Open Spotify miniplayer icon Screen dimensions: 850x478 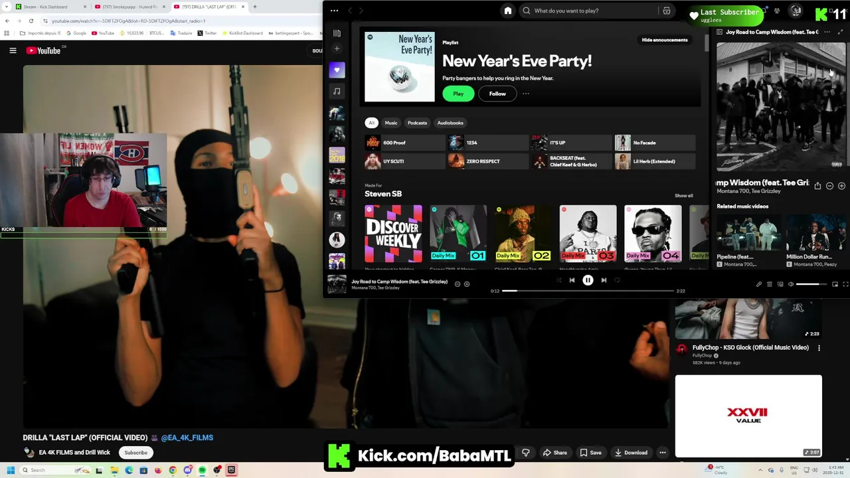[x=835, y=284]
